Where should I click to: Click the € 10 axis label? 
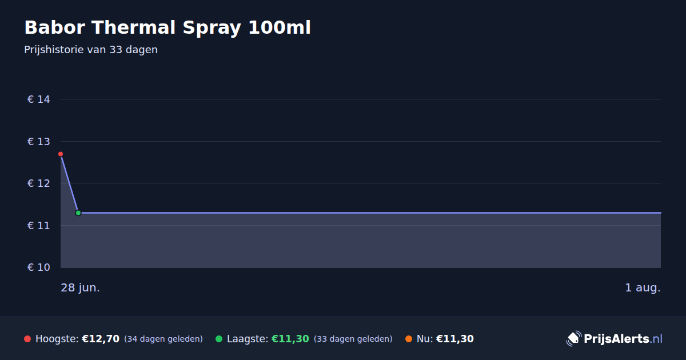pyautogui.click(x=39, y=267)
